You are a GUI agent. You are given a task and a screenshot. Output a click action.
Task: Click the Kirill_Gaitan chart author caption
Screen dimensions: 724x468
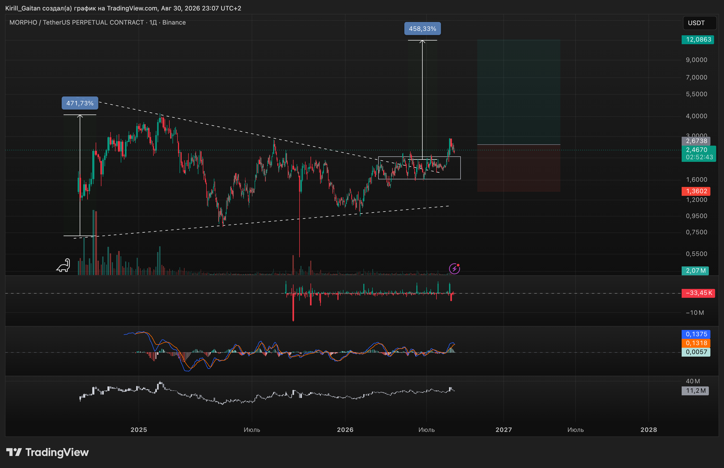pyautogui.click(x=123, y=8)
